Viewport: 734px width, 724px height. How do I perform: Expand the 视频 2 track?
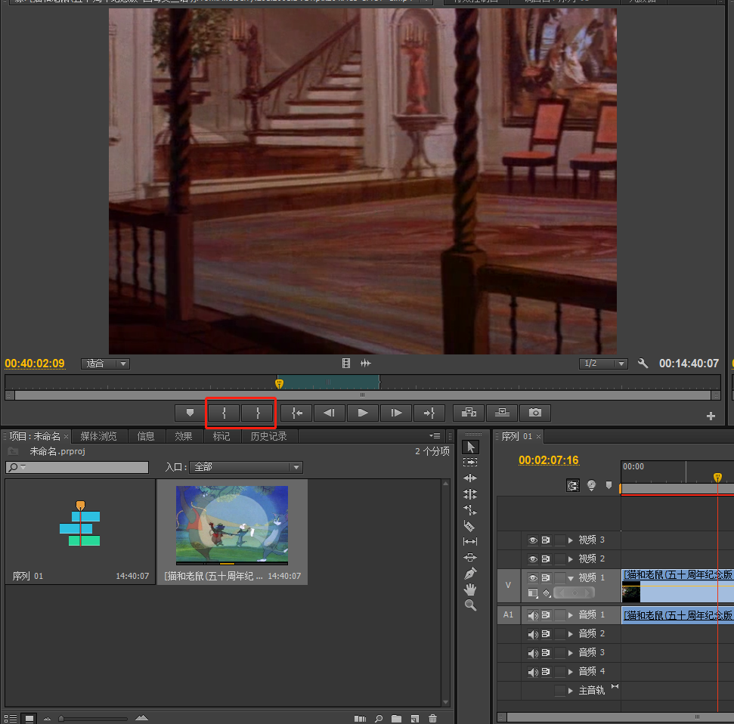pos(571,558)
